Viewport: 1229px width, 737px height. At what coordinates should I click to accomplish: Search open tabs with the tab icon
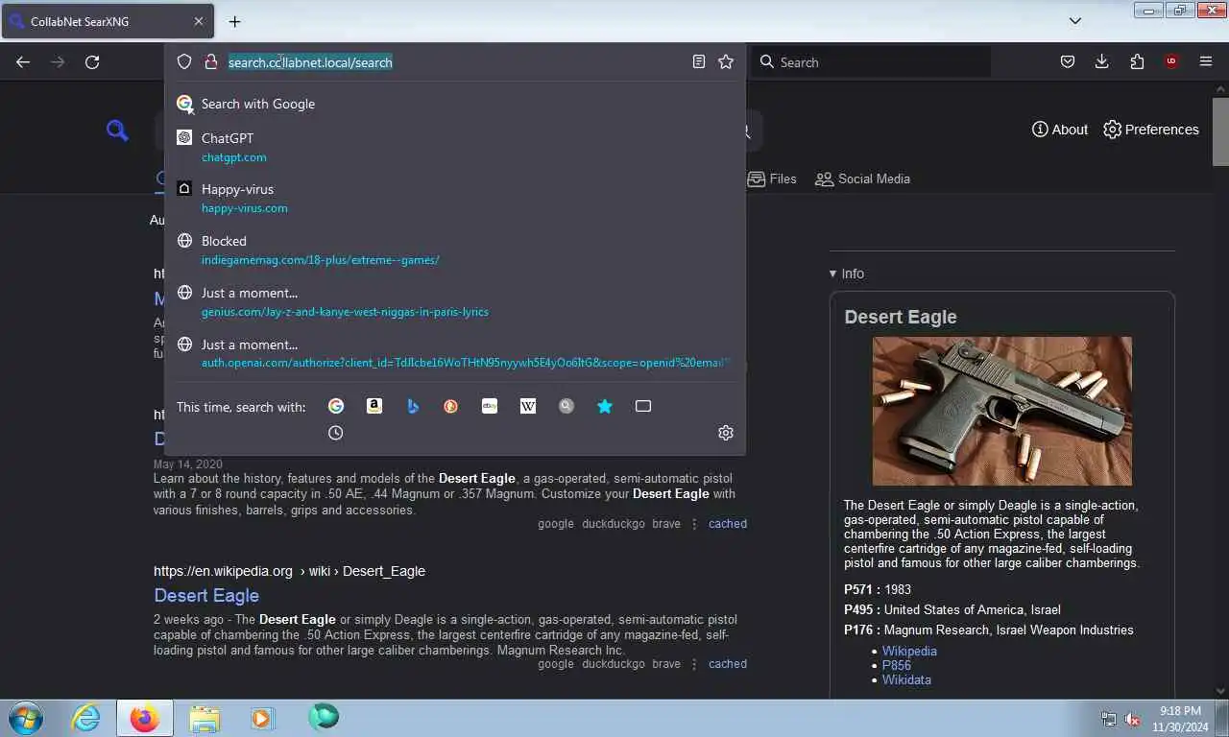(643, 407)
